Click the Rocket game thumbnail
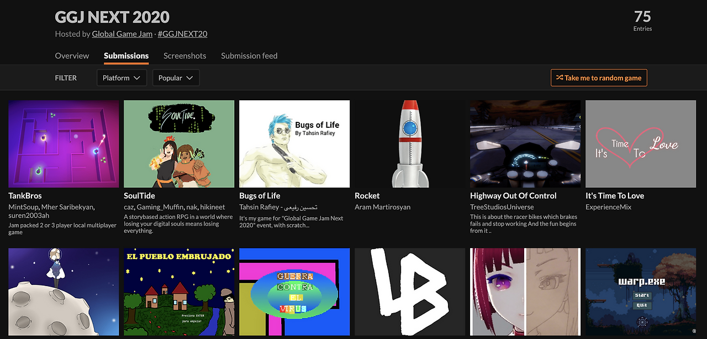Image resolution: width=707 pixels, height=339 pixels. (x=409, y=143)
